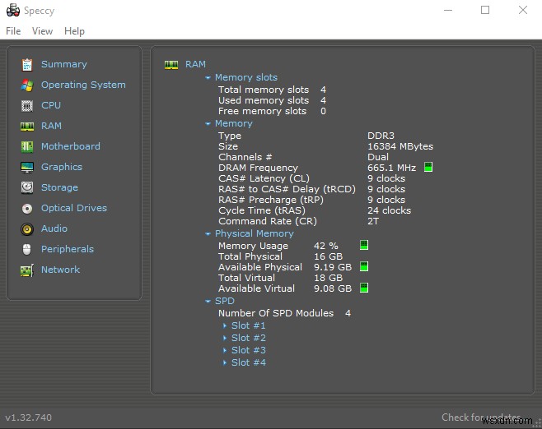This screenshot has width=542, height=429.
Task: Click the Peripherals mouse icon
Action: (27, 249)
